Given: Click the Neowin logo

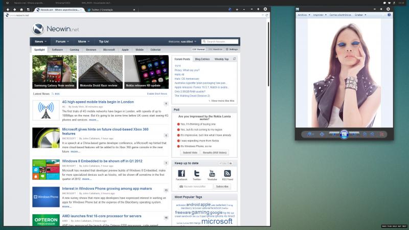Looking at the screenshot, I should coord(56,29).
